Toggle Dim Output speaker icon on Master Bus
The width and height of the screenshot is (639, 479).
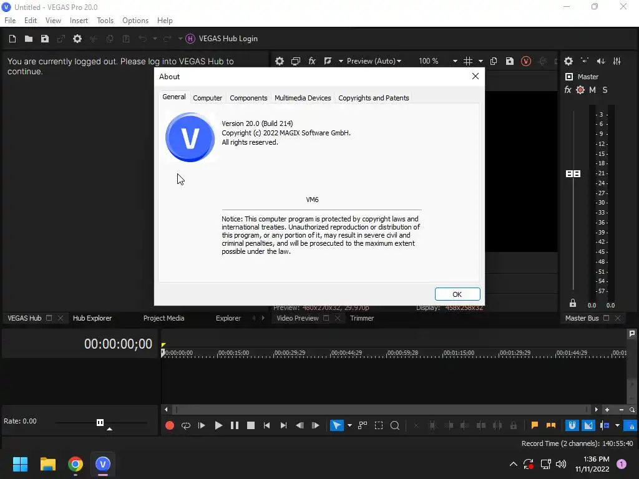tap(601, 61)
